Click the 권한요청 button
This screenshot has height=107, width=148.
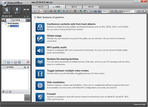click(x=7, y=11)
